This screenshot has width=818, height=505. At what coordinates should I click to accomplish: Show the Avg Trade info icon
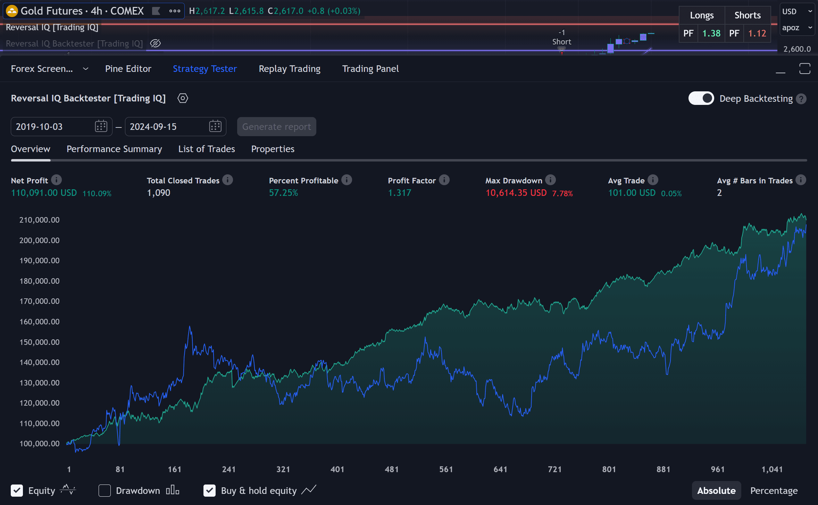point(653,180)
